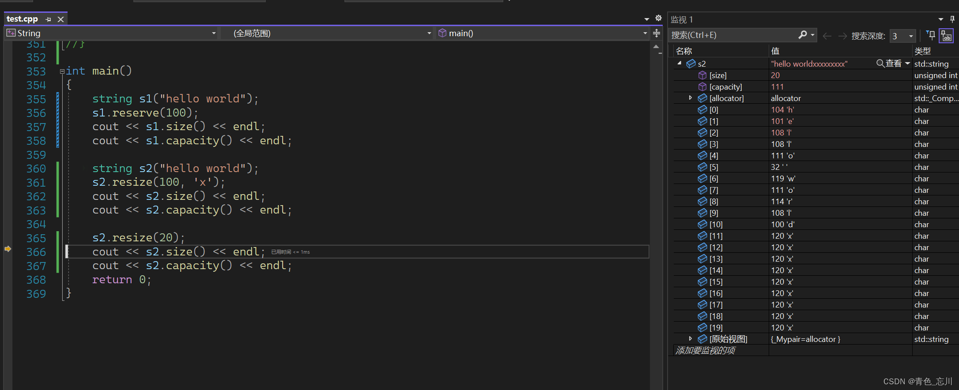Open editor settings gear icon
The width and height of the screenshot is (959, 390).
point(658,18)
